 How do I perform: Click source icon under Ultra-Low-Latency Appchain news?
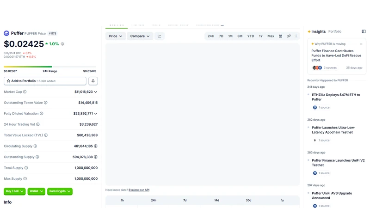[315, 140]
